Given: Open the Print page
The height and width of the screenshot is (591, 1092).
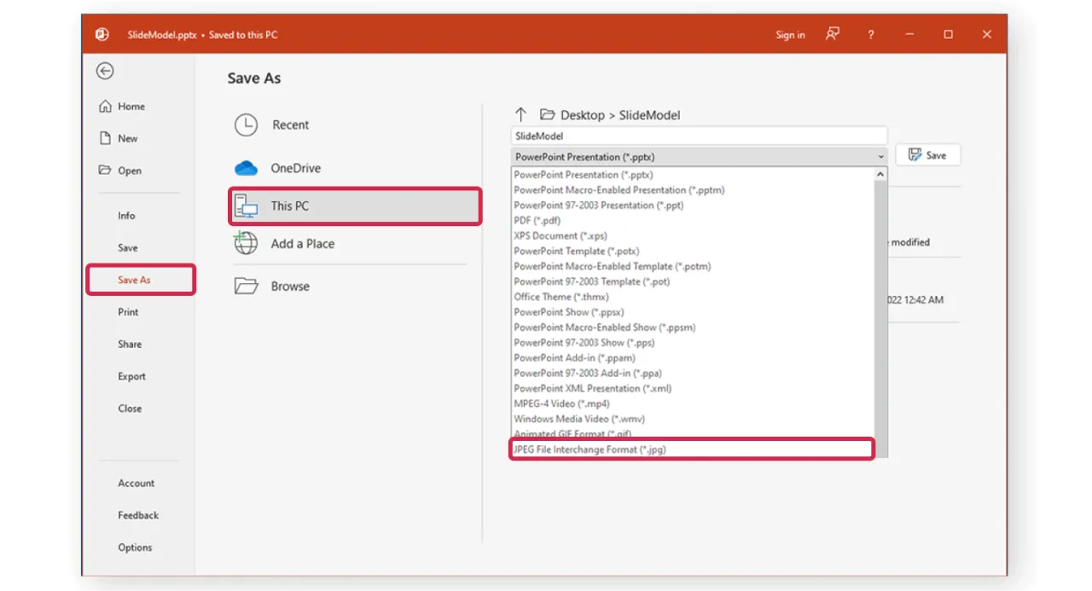Looking at the screenshot, I should coord(128,312).
